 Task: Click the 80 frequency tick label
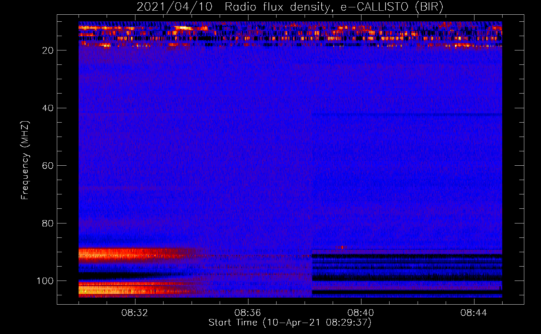coord(48,223)
